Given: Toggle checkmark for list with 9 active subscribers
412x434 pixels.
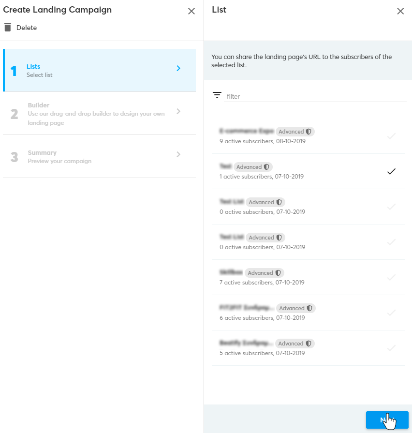Looking at the screenshot, I should pyautogui.click(x=391, y=136).
